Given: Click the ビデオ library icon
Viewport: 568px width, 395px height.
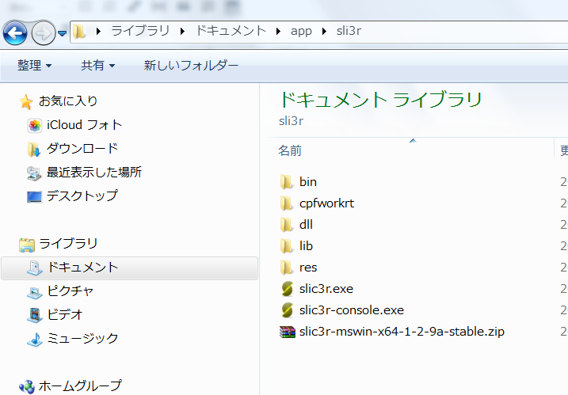Looking at the screenshot, I should tap(34, 315).
